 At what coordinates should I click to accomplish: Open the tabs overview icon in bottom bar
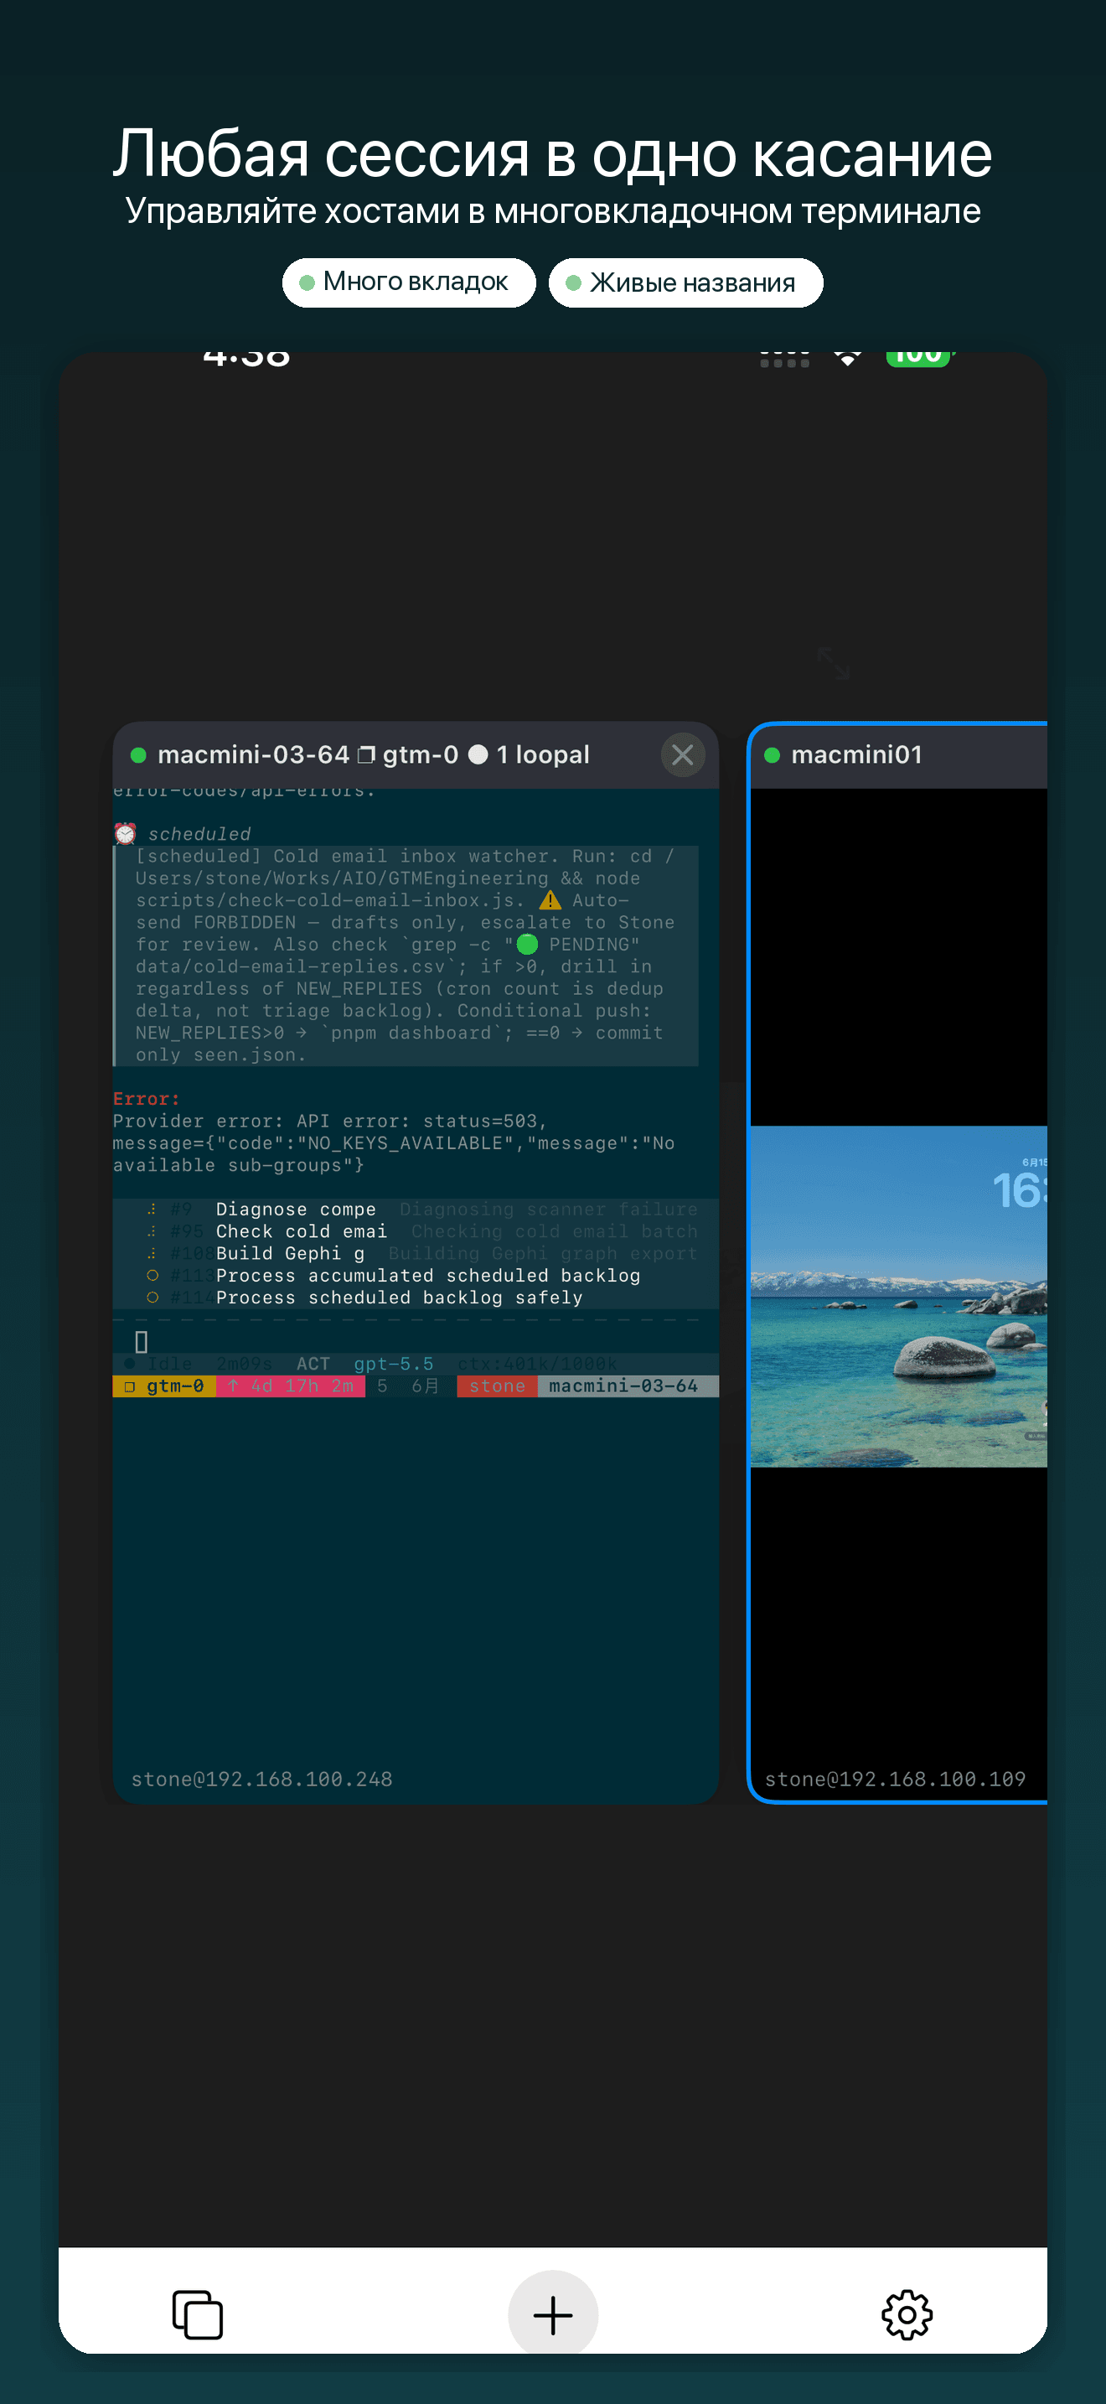[x=198, y=2314]
